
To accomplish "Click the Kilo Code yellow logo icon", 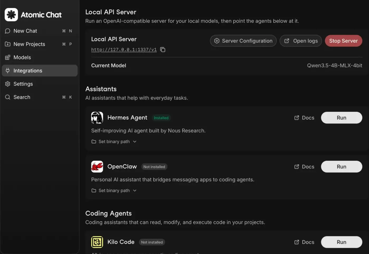I will click(x=97, y=242).
